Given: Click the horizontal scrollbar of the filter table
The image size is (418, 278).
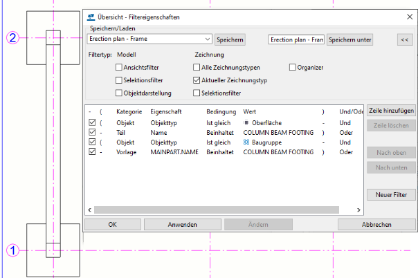Looking at the screenshot, I should (221, 209).
